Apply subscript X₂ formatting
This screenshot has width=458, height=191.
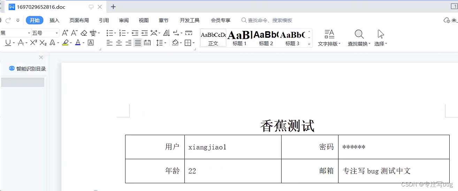43,43
